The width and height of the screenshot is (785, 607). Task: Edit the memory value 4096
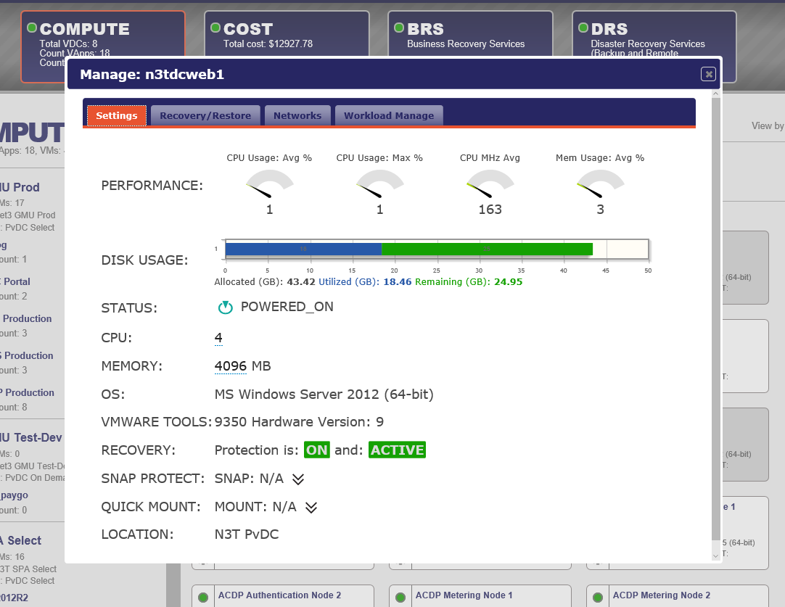click(230, 366)
